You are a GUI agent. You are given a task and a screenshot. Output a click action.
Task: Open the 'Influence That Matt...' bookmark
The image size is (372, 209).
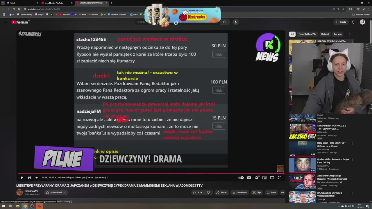click(118, 14)
